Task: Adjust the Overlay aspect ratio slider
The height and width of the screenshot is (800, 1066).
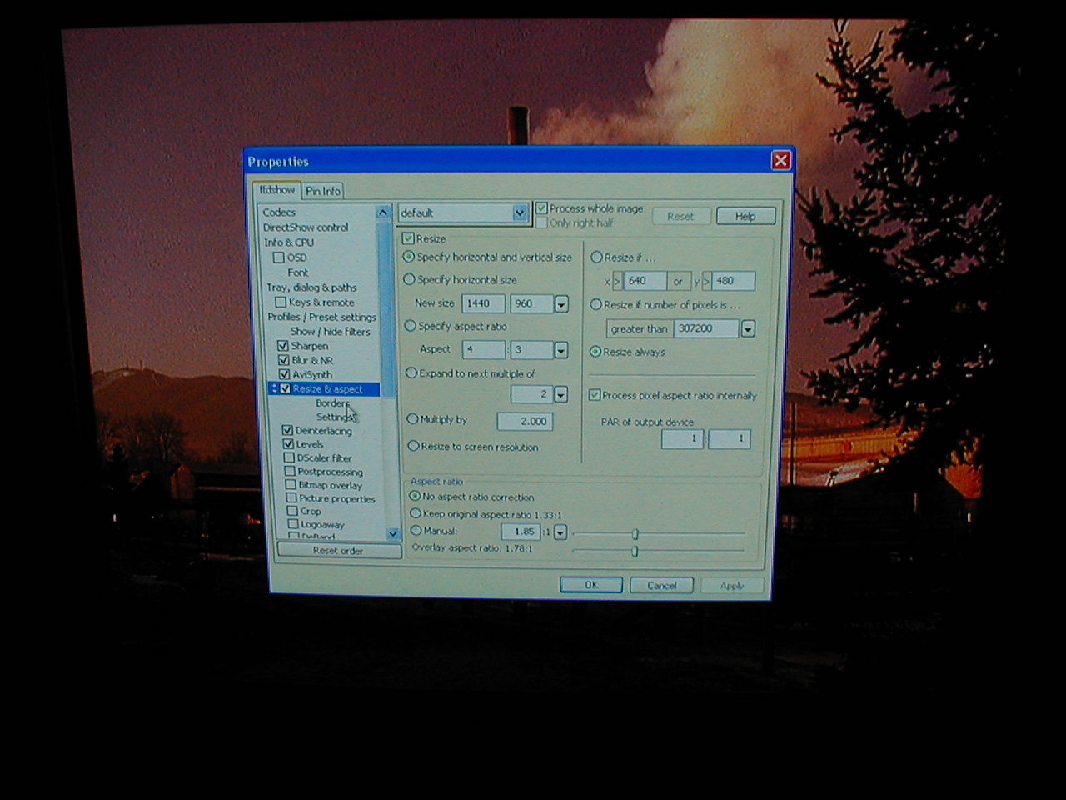Action: 635,551
